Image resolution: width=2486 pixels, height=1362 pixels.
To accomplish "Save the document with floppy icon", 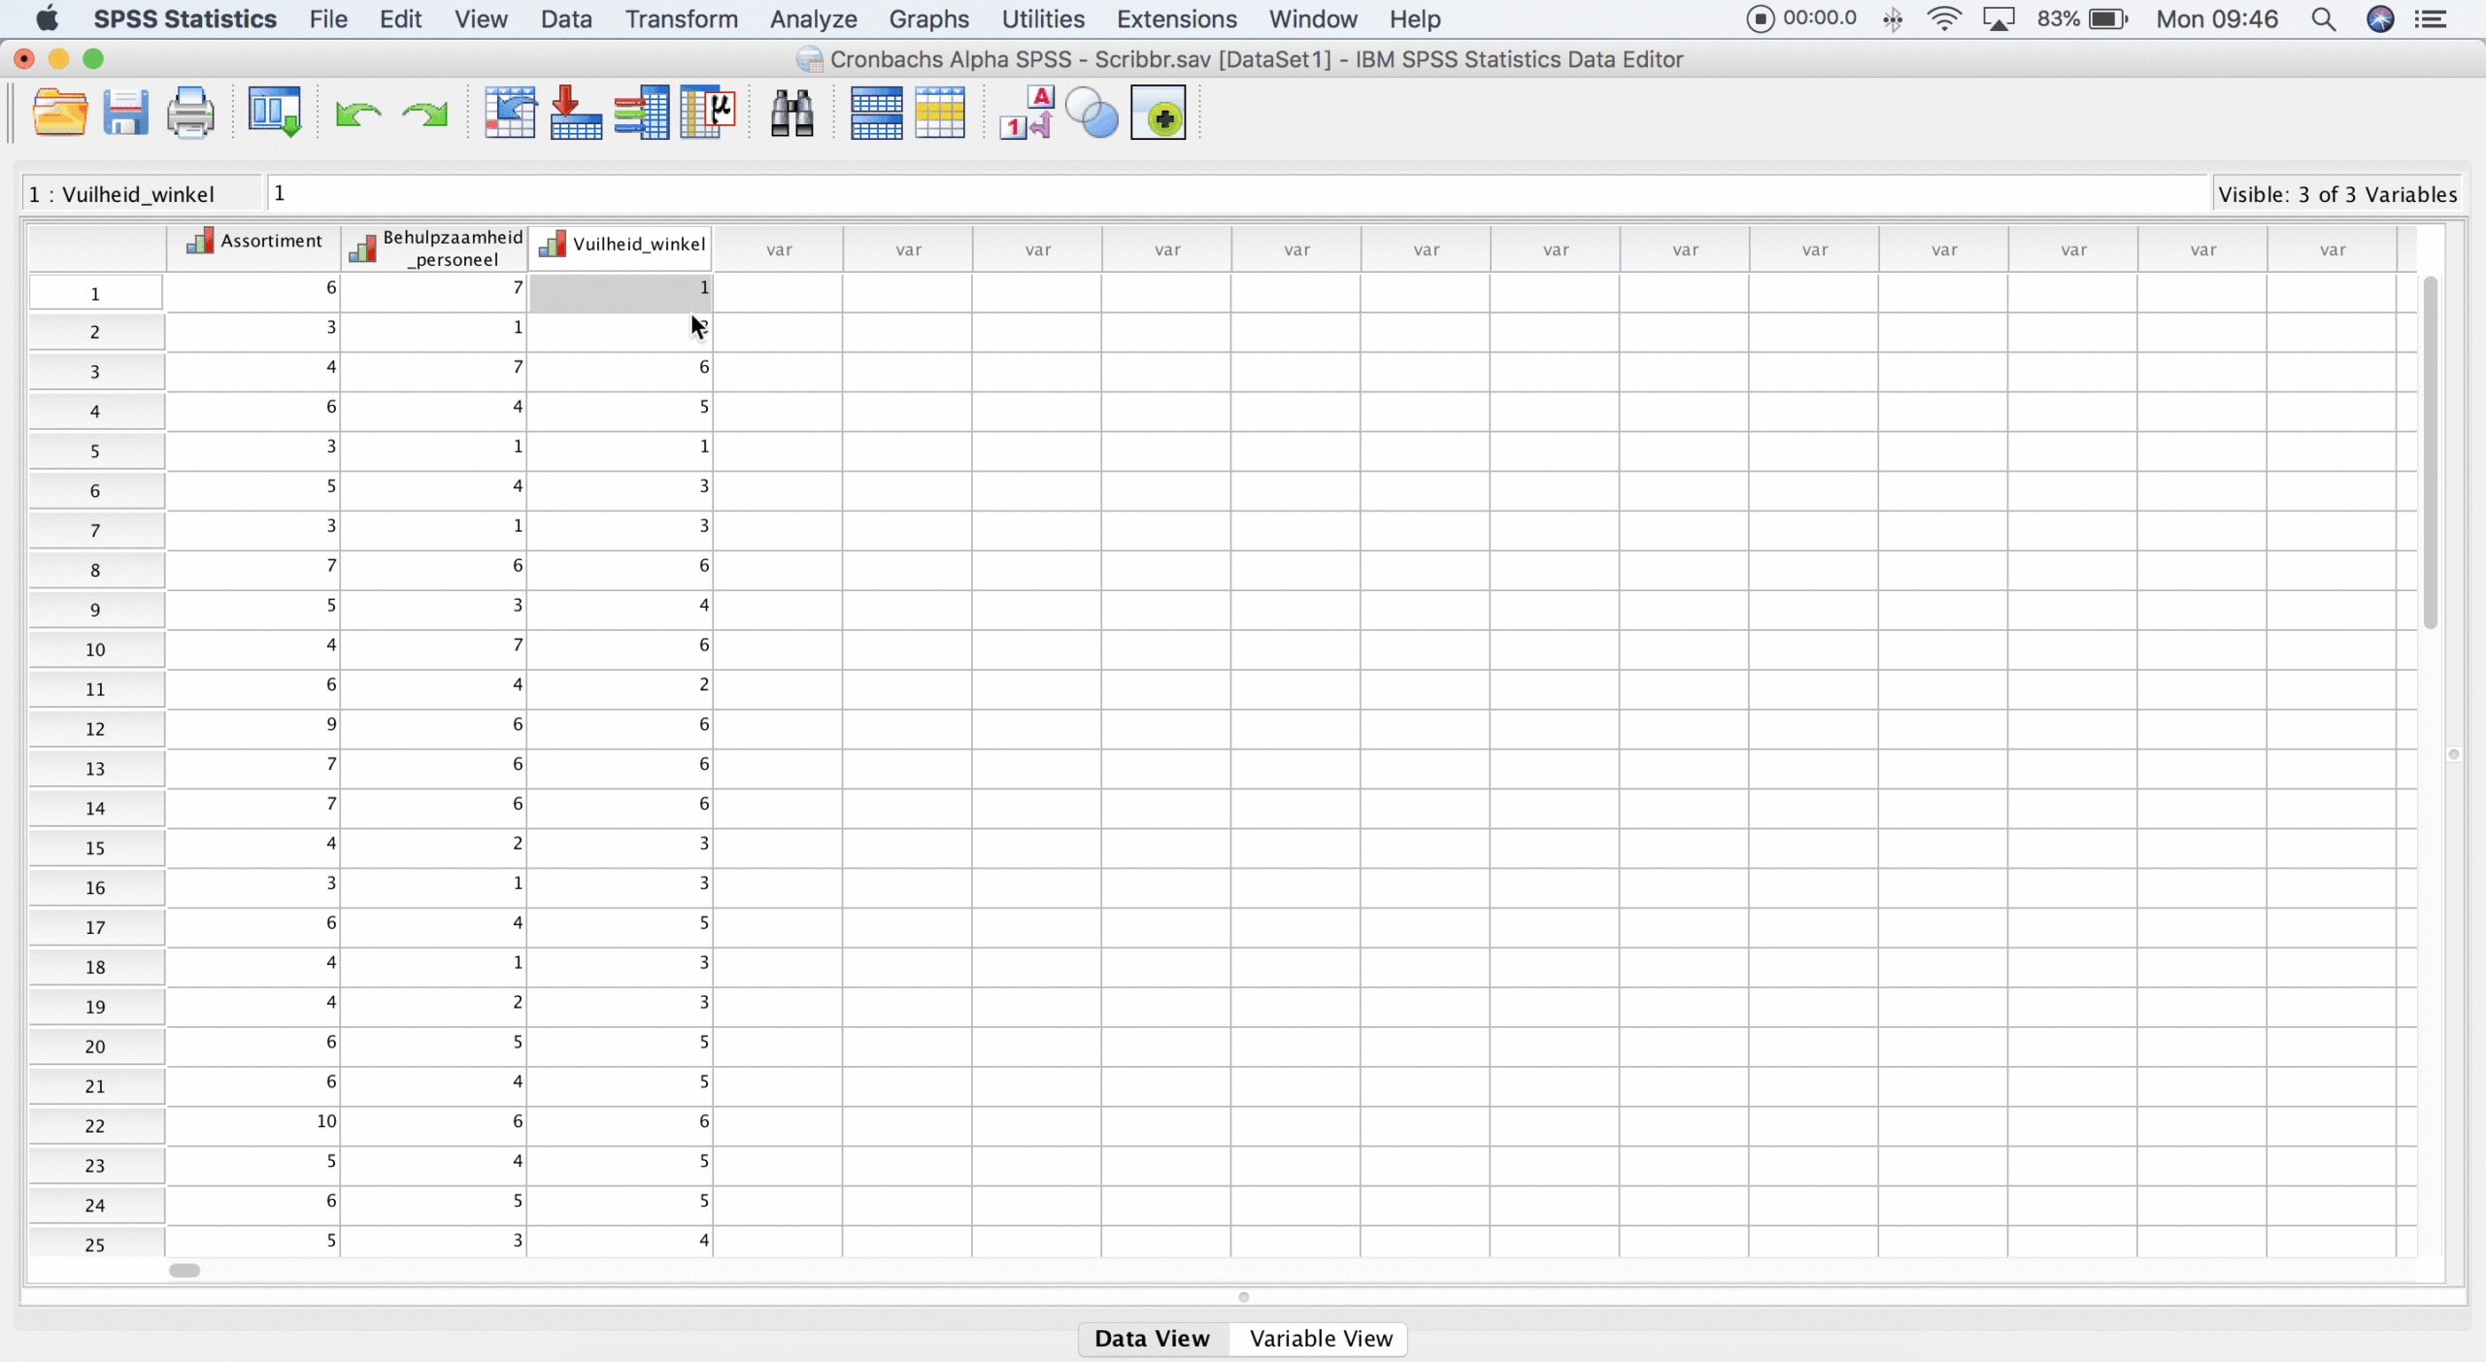I will pos(125,114).
